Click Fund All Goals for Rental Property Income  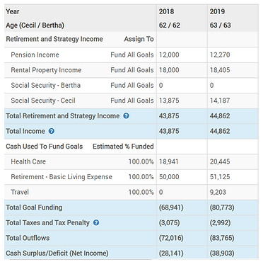point(132,70)
